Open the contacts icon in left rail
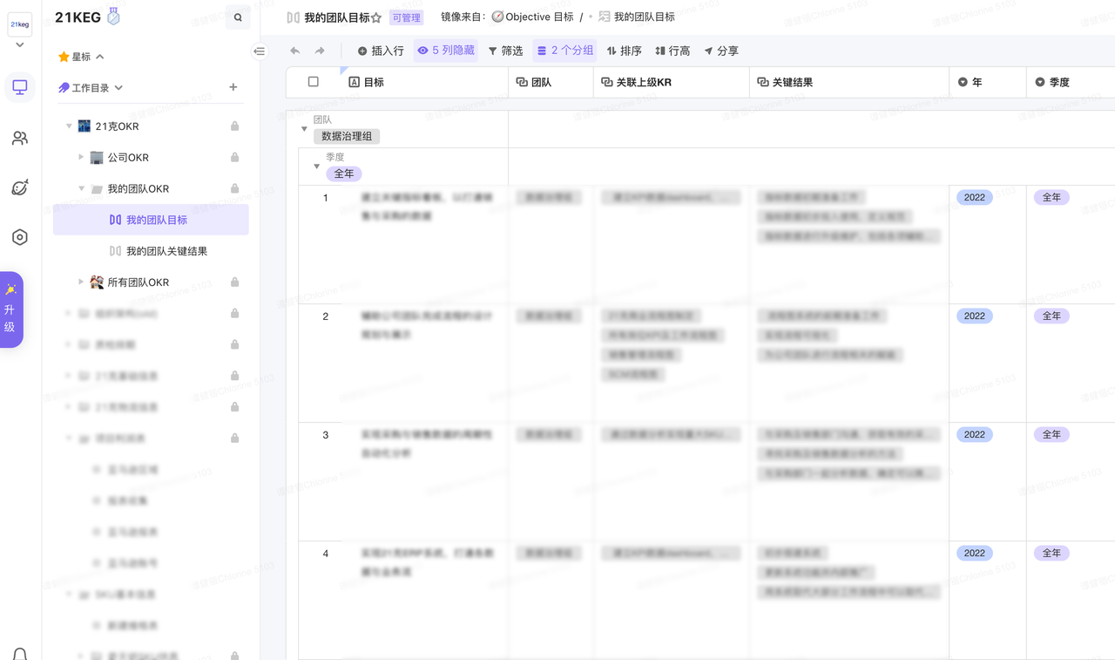Viewport: 1115px width, 660px height. pyautogui.click(x=19, y=138)
